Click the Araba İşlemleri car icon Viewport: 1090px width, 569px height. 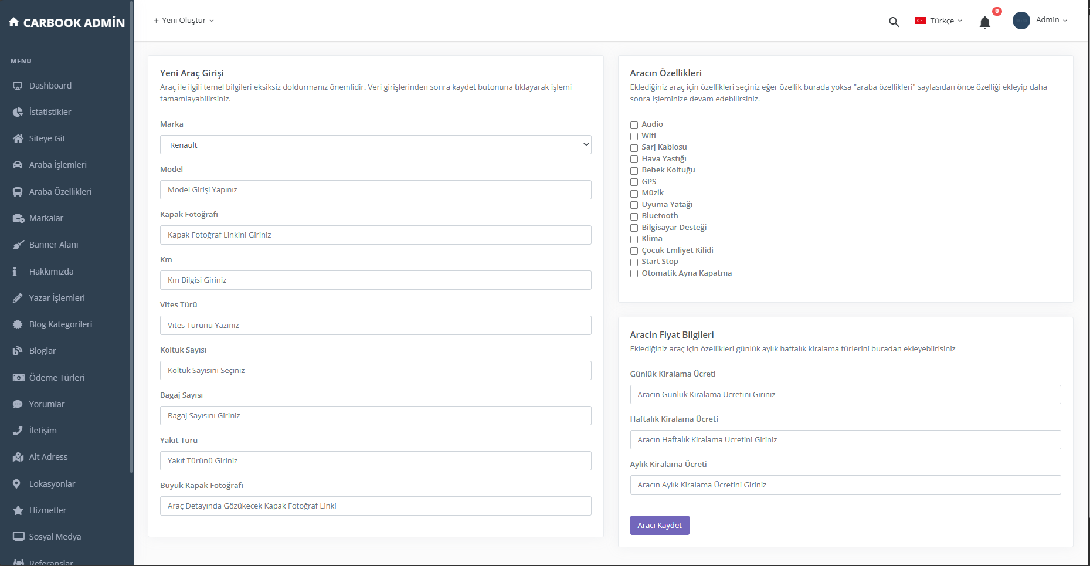tap(18, 165)
